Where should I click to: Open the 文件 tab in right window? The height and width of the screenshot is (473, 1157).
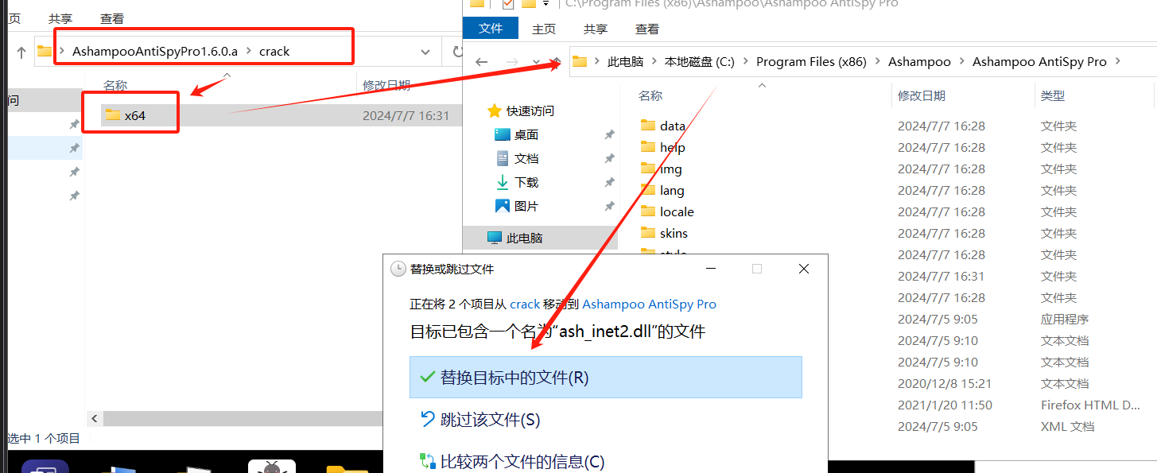[491, 29]
